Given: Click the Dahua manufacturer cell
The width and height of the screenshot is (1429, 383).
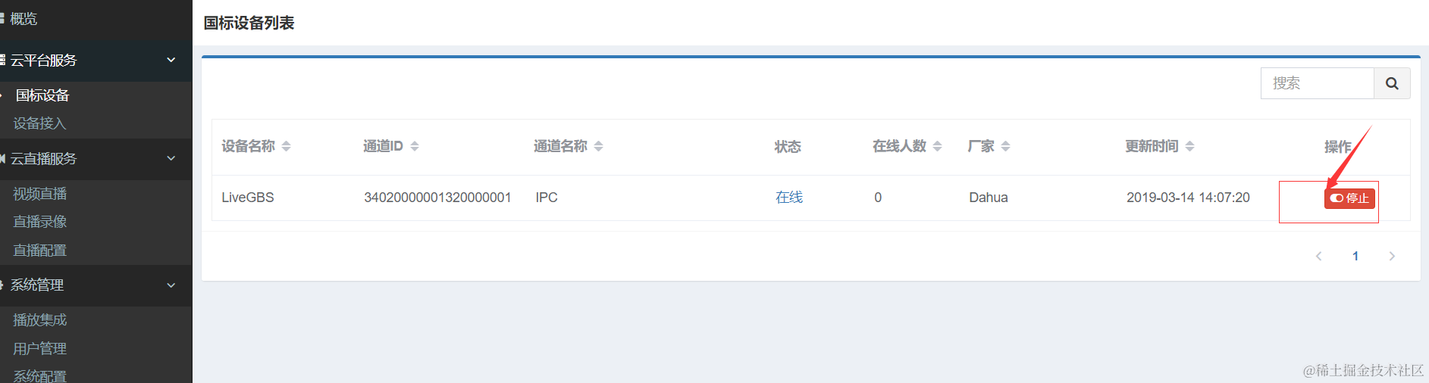Looking at the screenshot, I should (989, 198).
